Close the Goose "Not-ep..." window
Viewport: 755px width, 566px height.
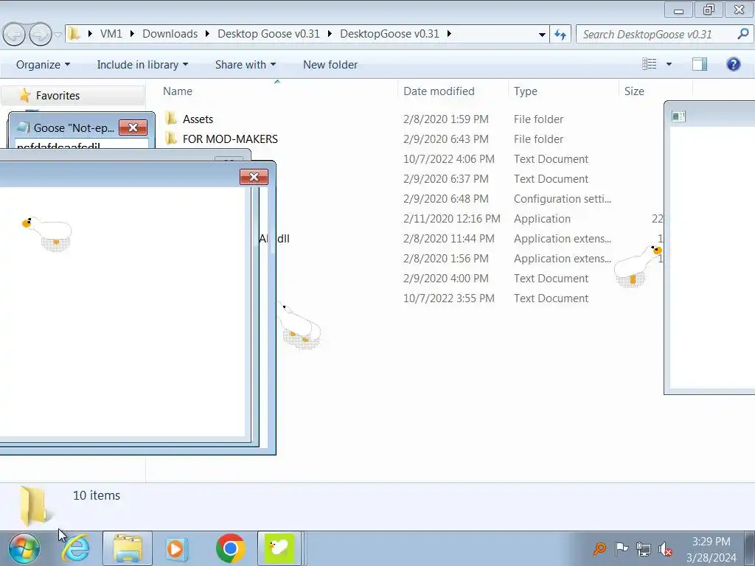pyautogui.click(x=133, y=127)
